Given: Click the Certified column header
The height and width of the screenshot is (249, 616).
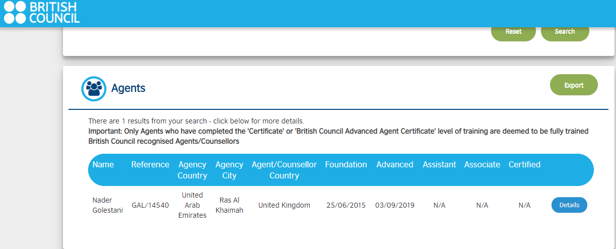Looking at the screenshot, I should (524, 164).
